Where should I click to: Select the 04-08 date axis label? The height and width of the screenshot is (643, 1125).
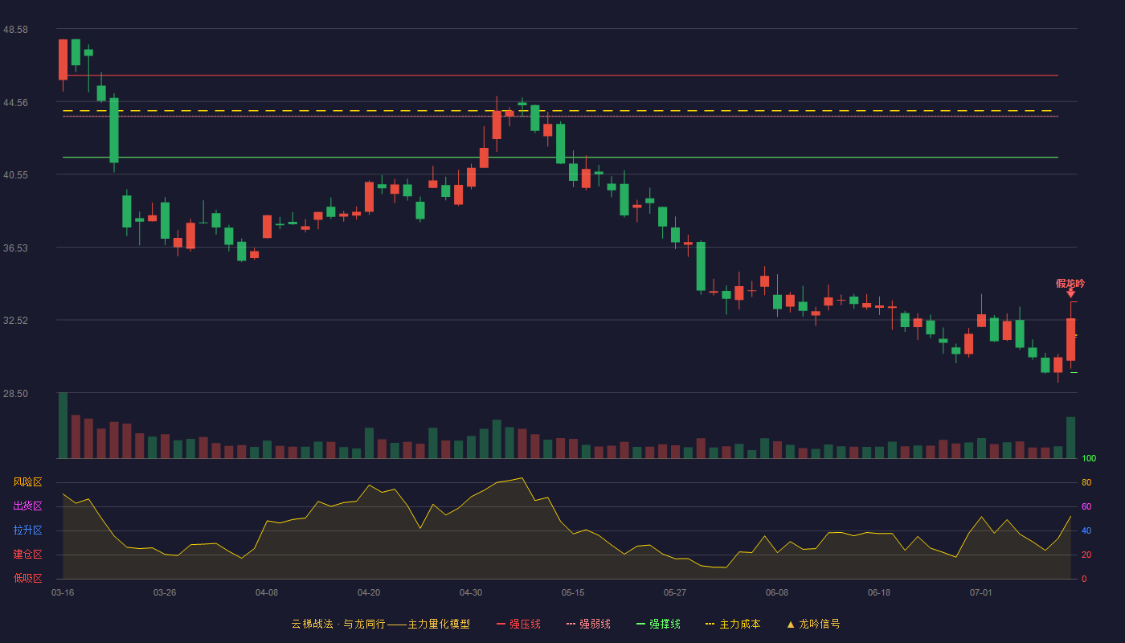267,592
